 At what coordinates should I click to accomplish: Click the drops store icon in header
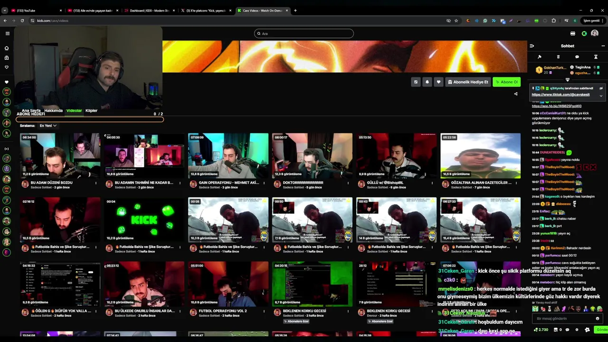572,33
